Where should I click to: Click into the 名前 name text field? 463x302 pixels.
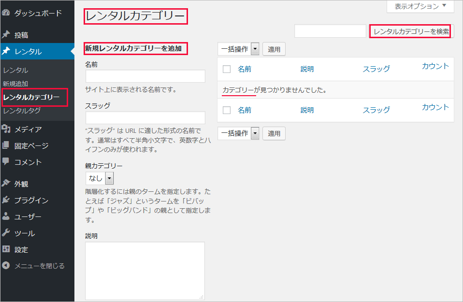145,76
